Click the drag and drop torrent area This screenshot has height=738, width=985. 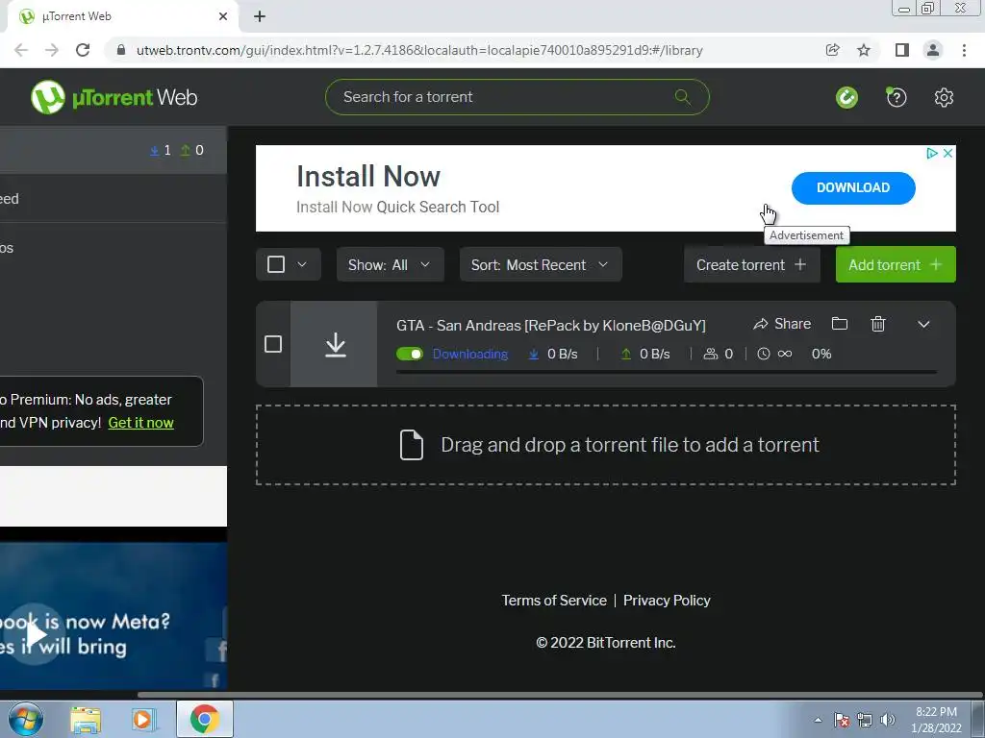click(x=606, y=445)
